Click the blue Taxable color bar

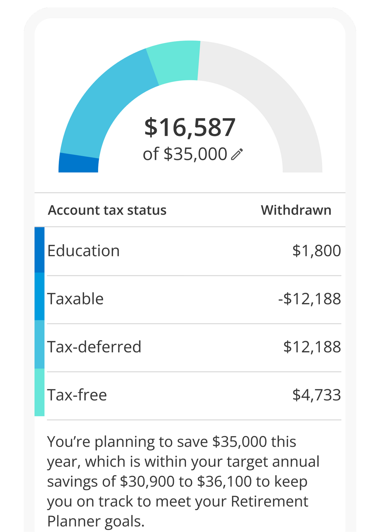(40, 296)
